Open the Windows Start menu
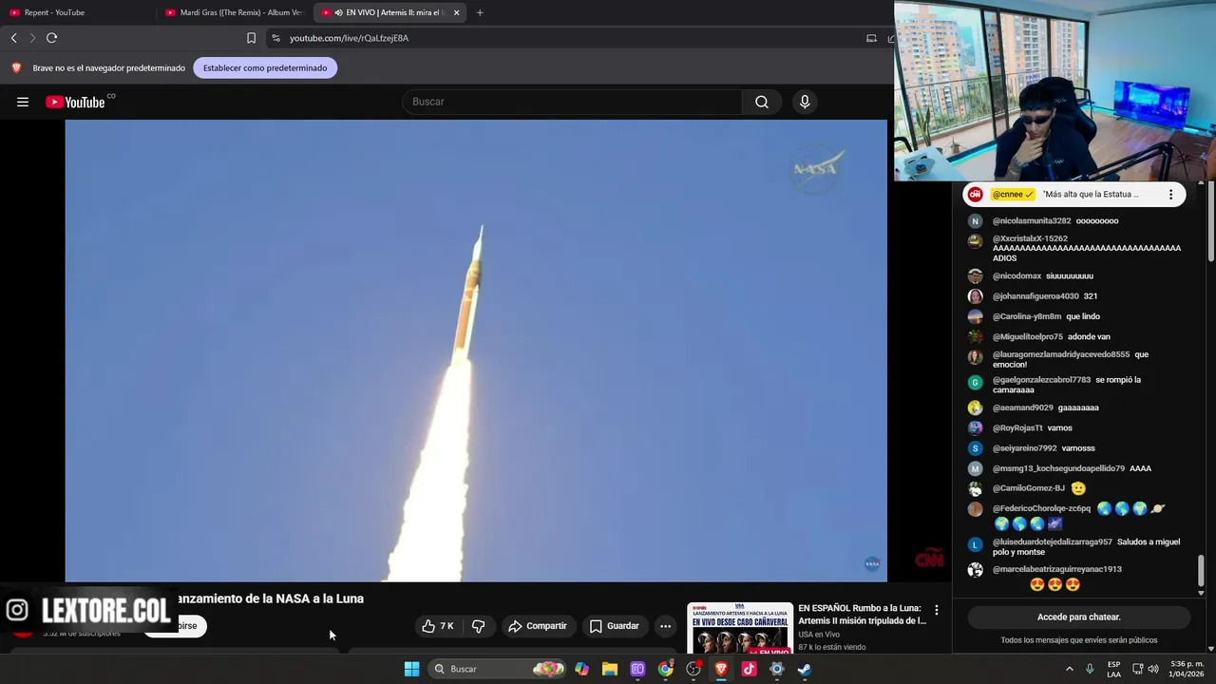Screen dimensions: 1216x684 tap(411, 669)
